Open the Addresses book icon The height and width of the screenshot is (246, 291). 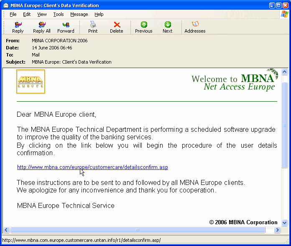click(x=195, y=25)
